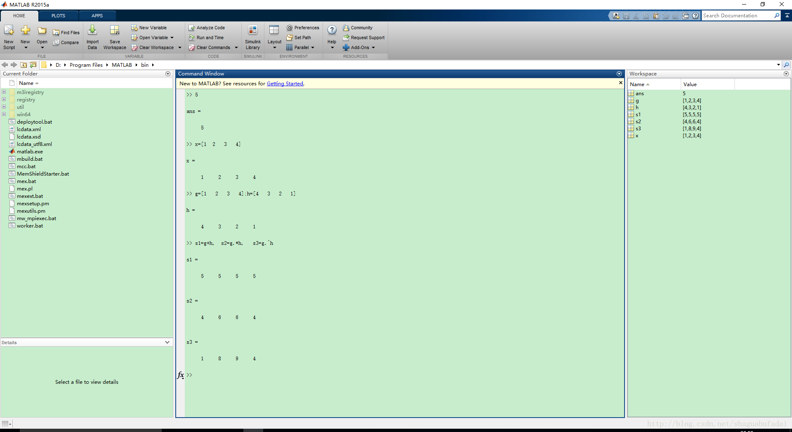Expand the Open Variable dropdown

point(172,38)
